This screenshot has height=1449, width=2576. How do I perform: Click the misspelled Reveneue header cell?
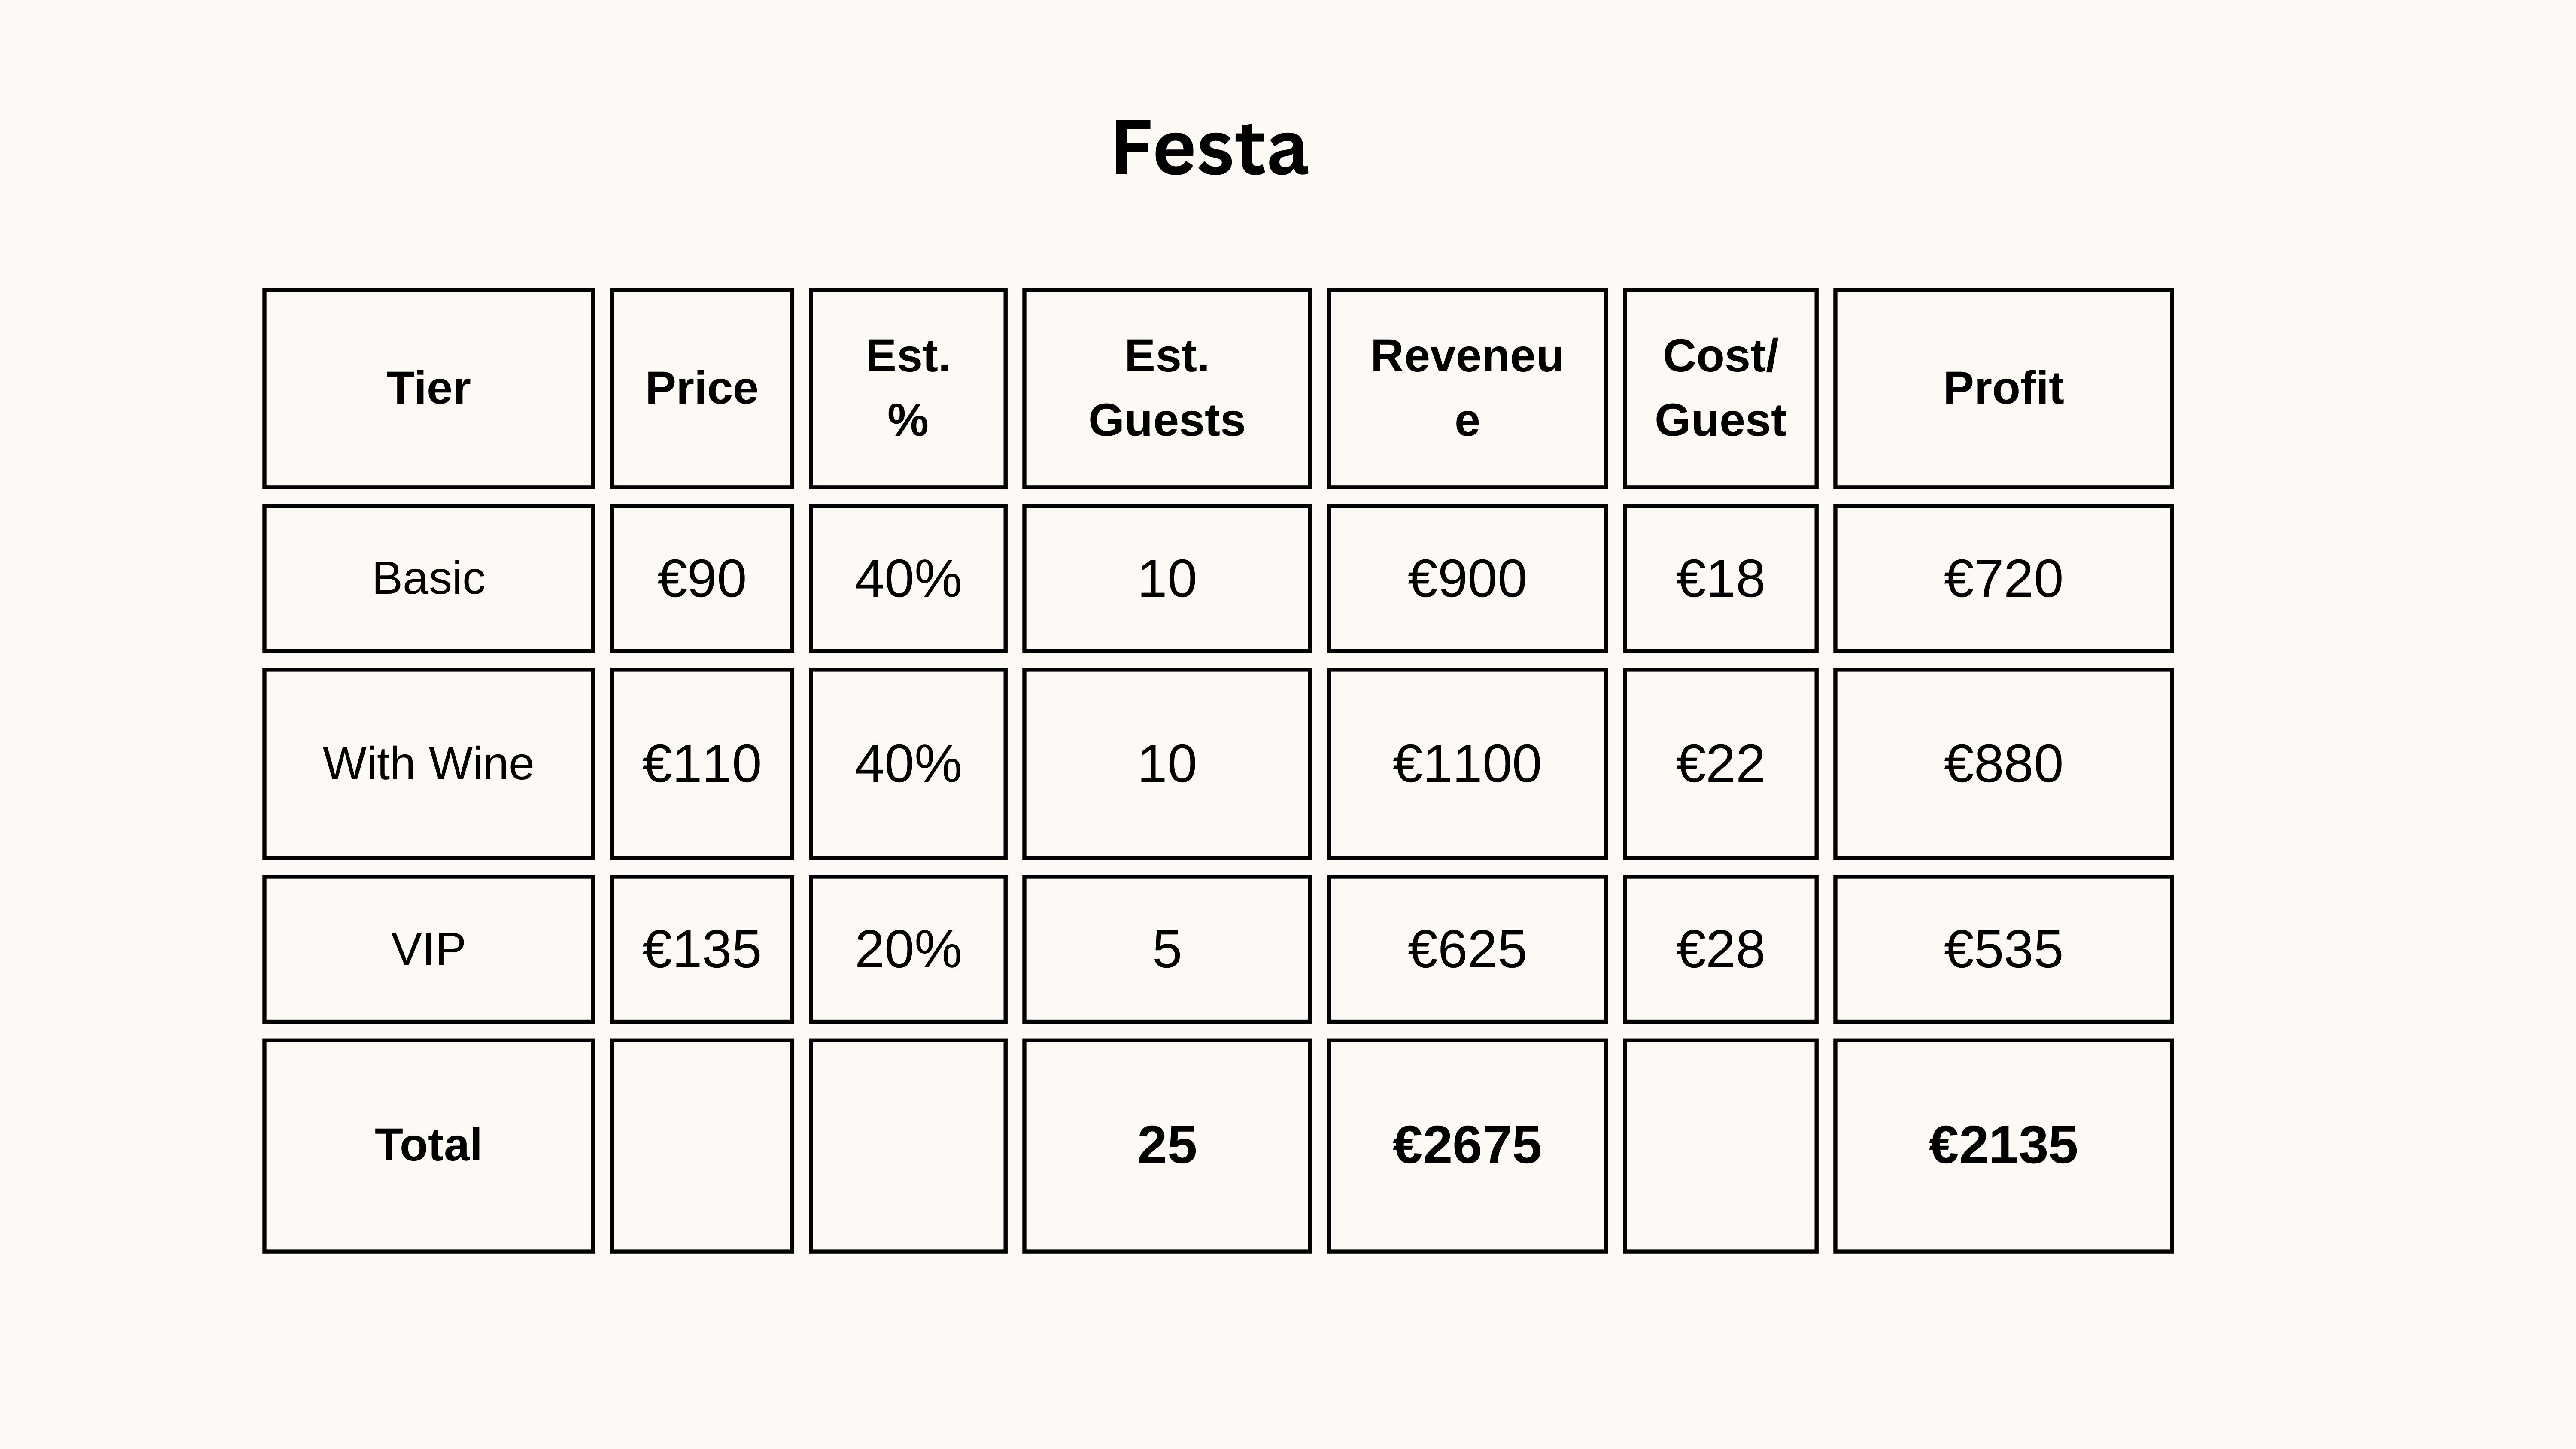[1466, 388]
